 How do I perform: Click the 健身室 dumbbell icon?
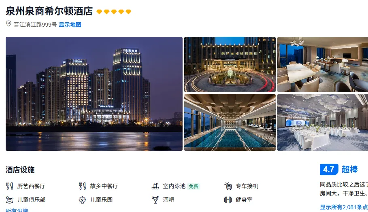(x=228, y=200)
